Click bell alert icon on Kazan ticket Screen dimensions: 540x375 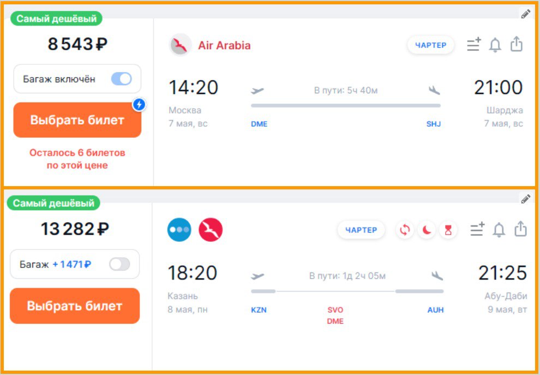(x=499, y=230)
